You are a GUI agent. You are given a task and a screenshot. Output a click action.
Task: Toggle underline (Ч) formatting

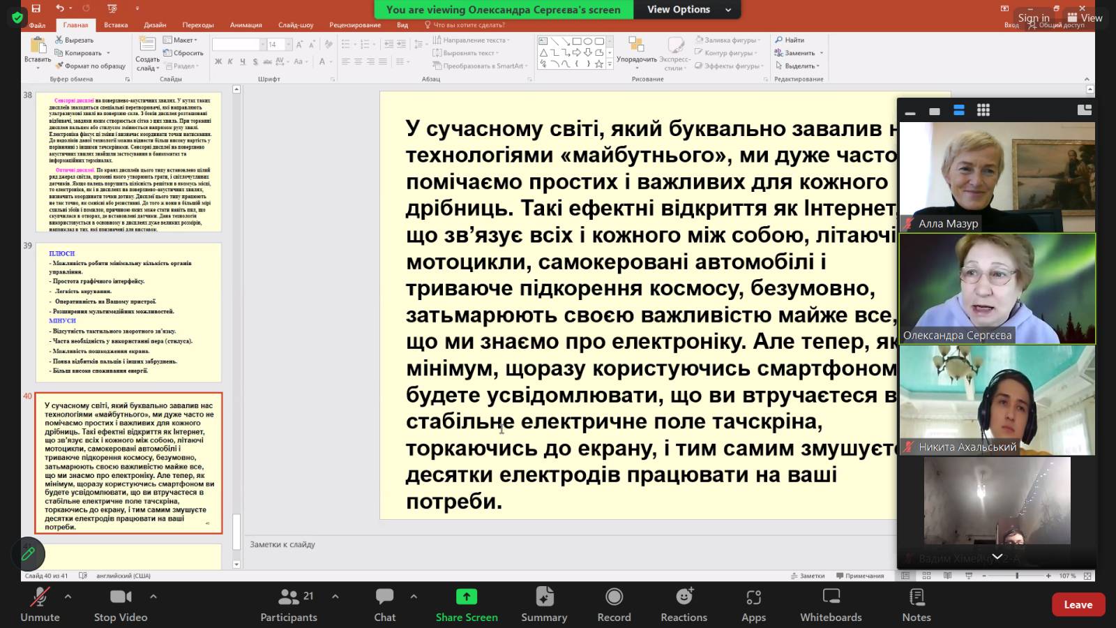pyautogui.click(x=242, y=61)
